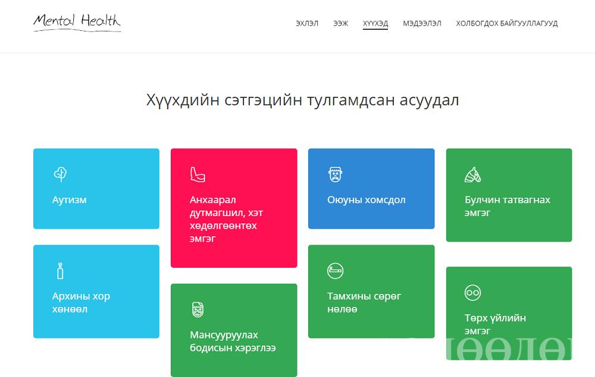
Task: Click the Mental Health logo
Action: point(77,22)
